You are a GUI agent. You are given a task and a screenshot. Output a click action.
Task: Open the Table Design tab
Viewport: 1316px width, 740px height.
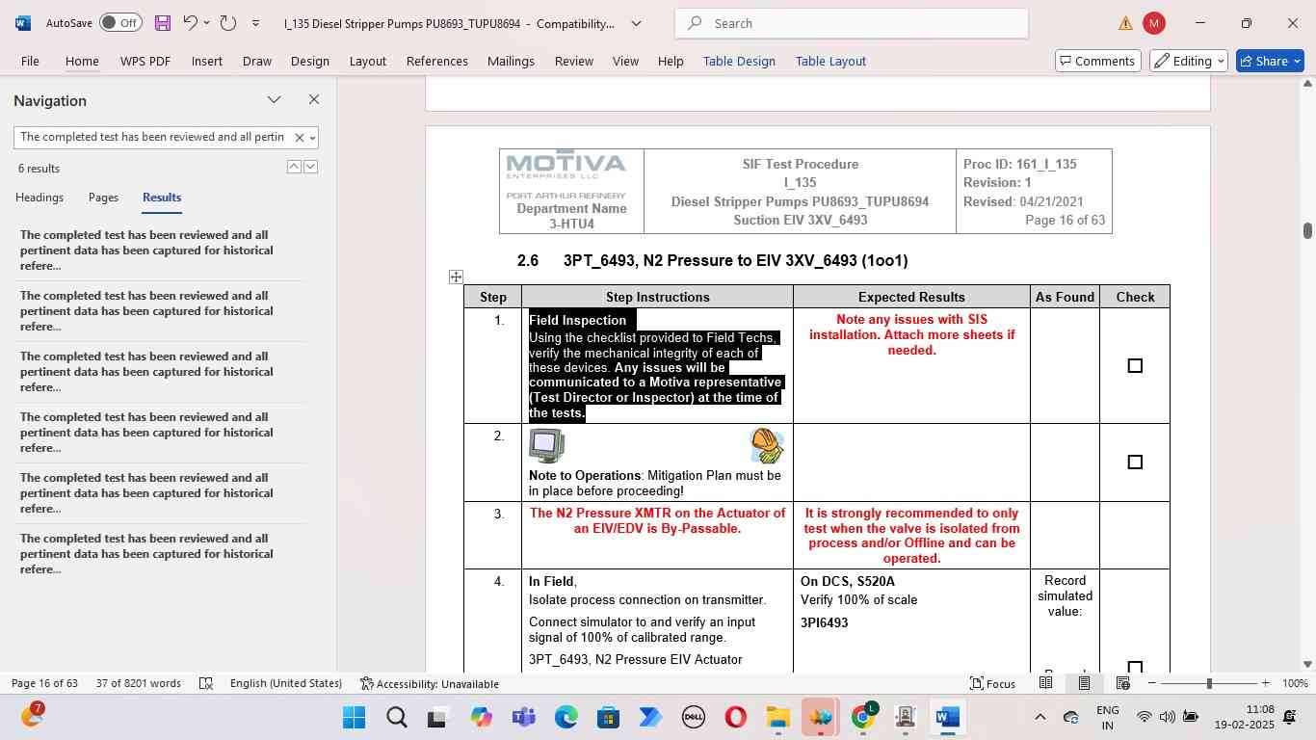(739, 61)
